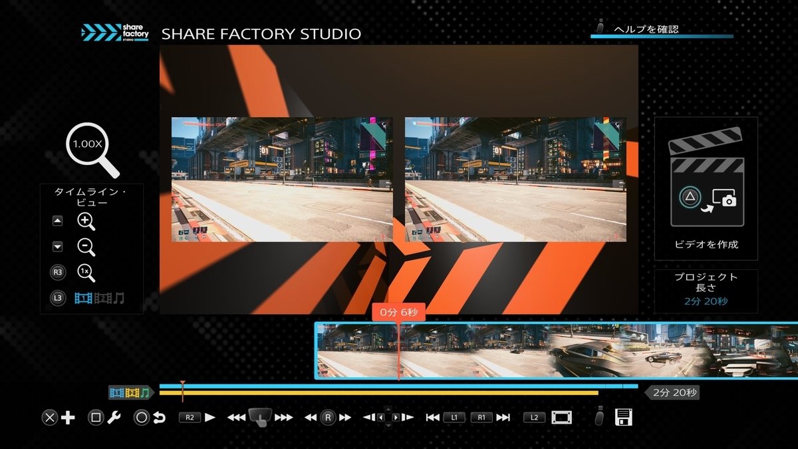The width and height of the screenshot is (798, 449).
Task: Click タイムライン・ビュー heading
Action: tap(91, 197)
